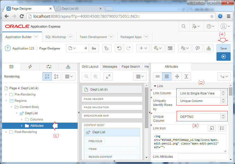
Task: Toggle group by processing order view
Action: pyautogui.click(x=47, y=77)
